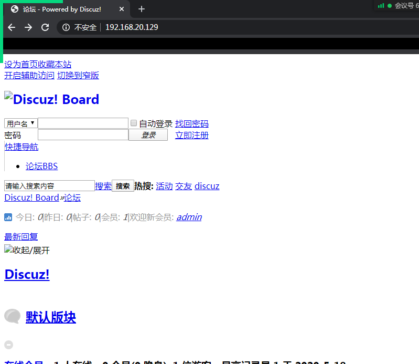Go forward to the next page
Viewport: 419px width, 364px height.
pos(28,27)
